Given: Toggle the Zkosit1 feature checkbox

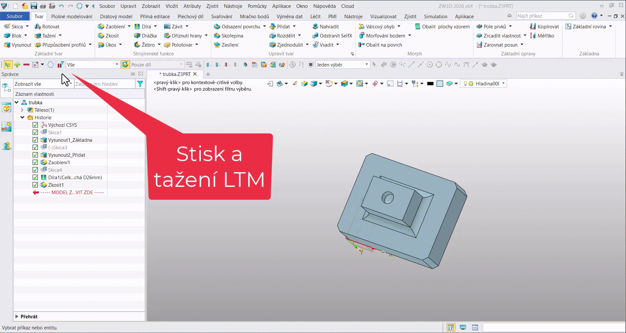Looking at the screenshot, I should [35, 185].
